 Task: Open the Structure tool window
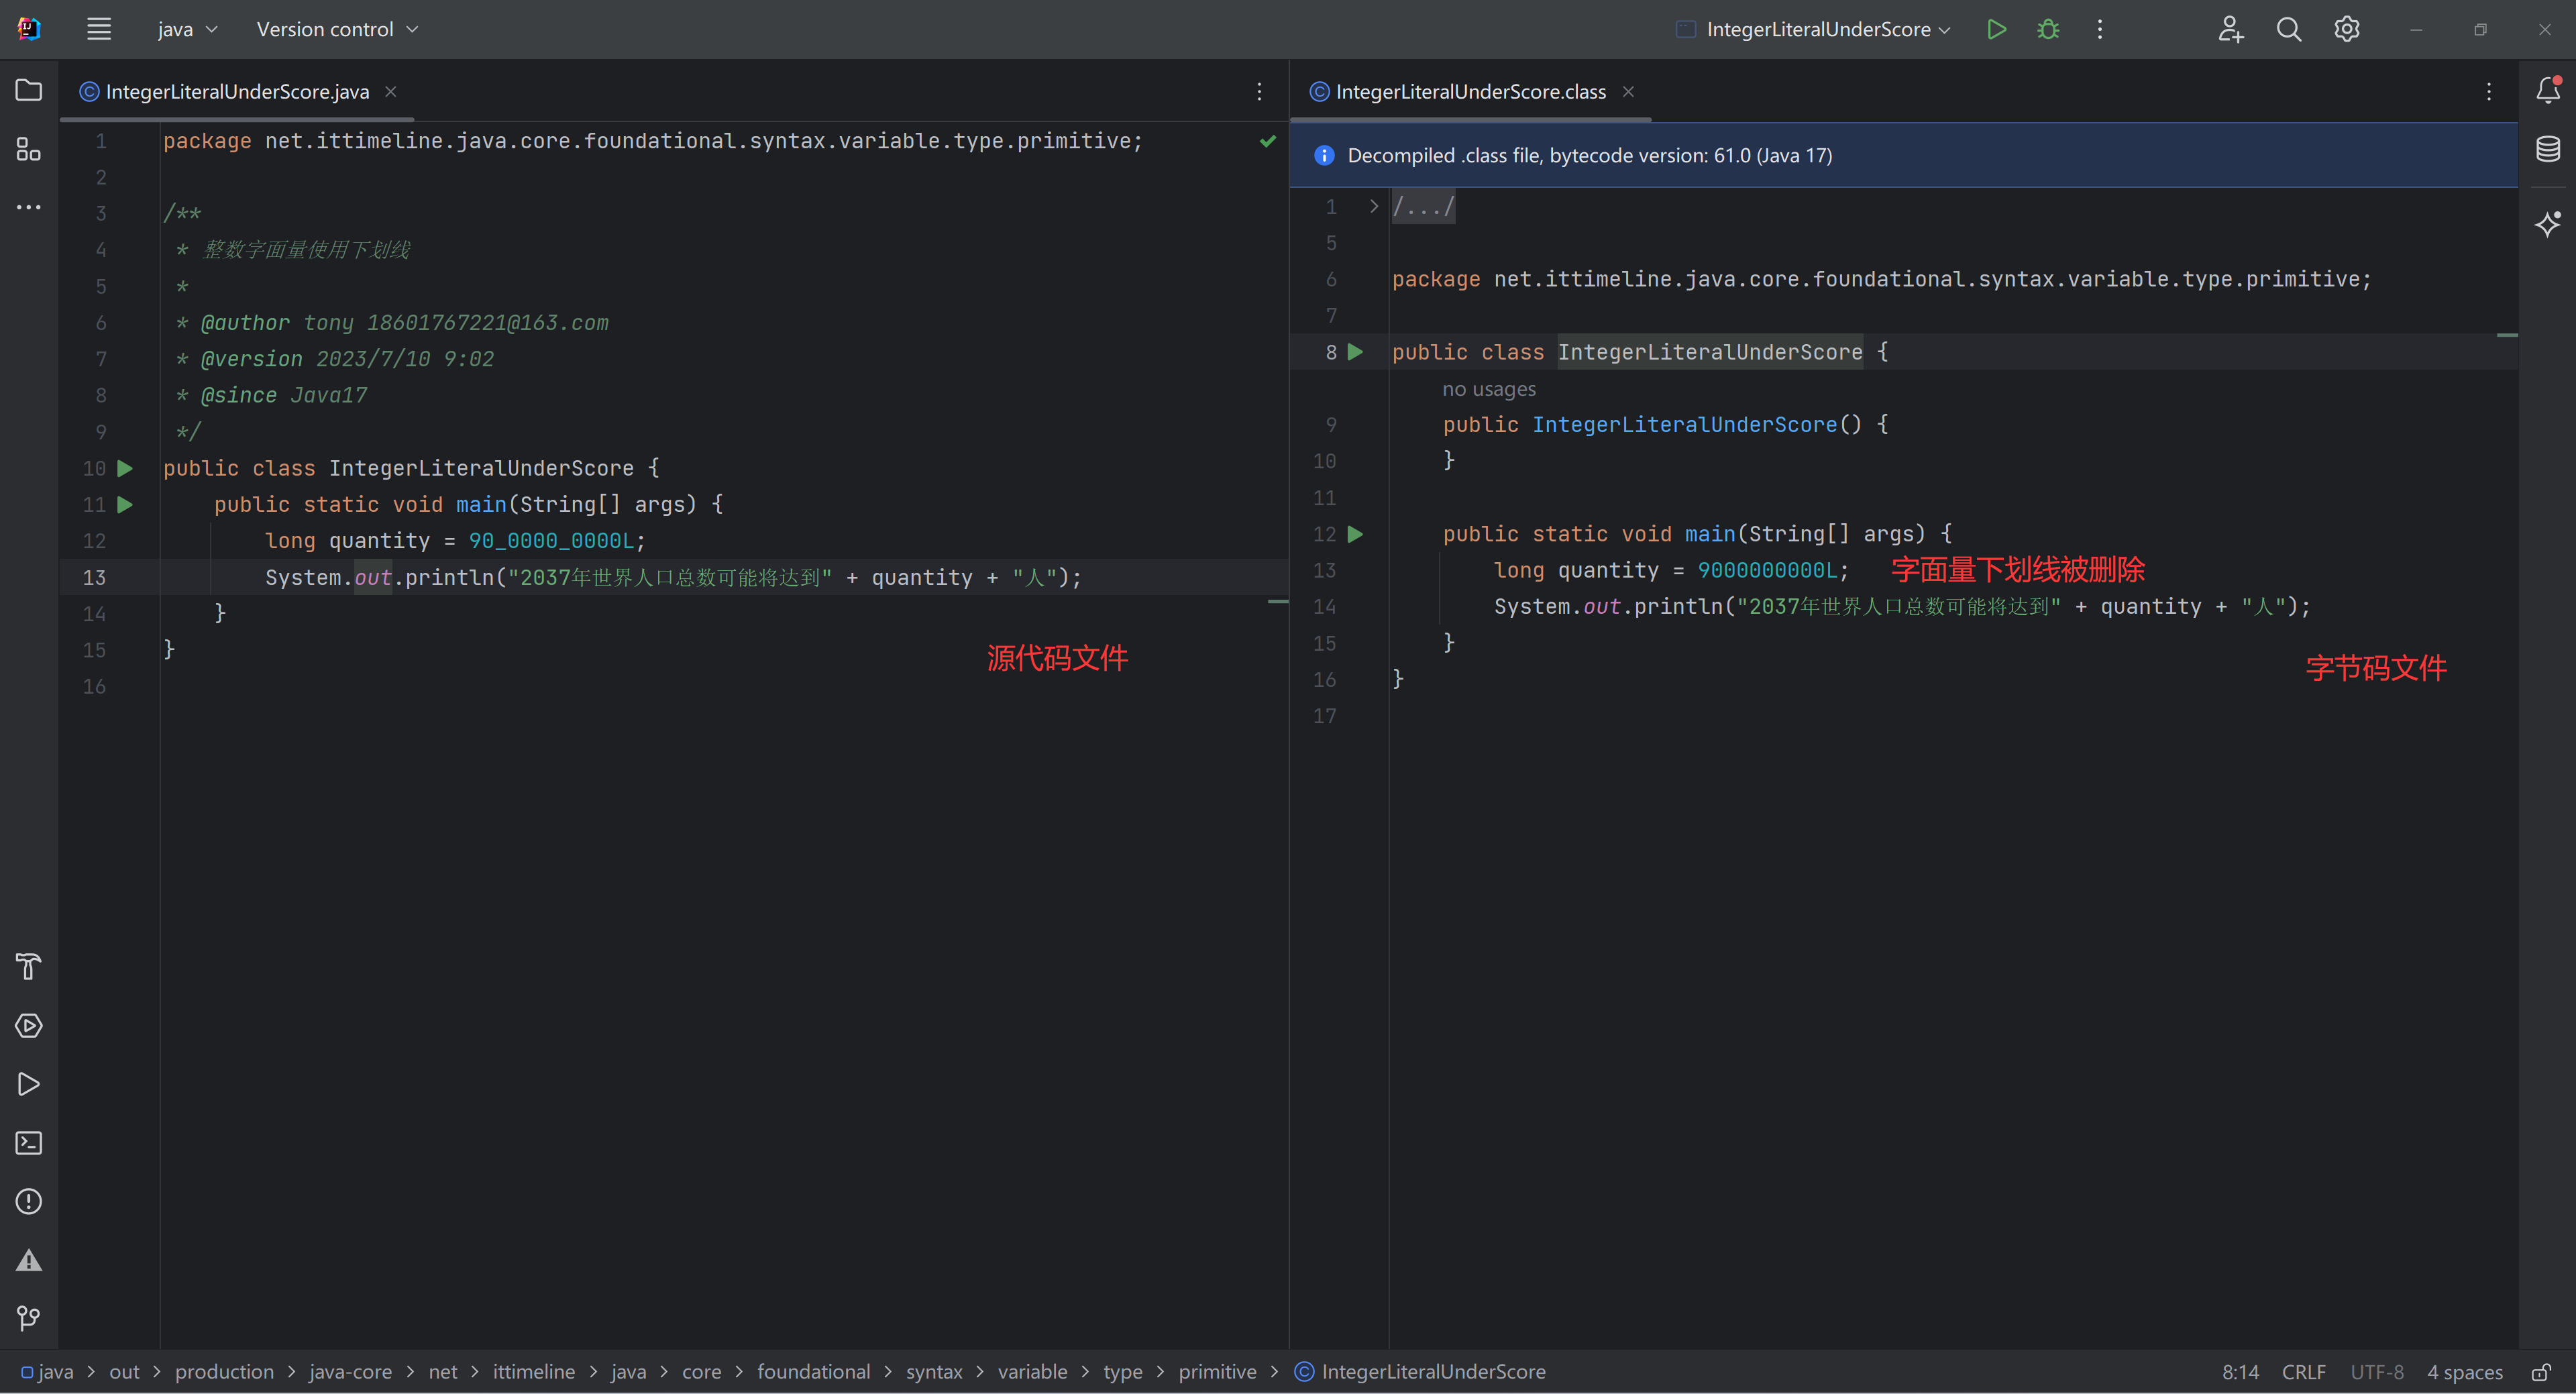point(29,149)
